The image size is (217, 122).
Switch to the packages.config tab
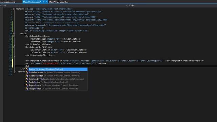(x=8, y=2)
